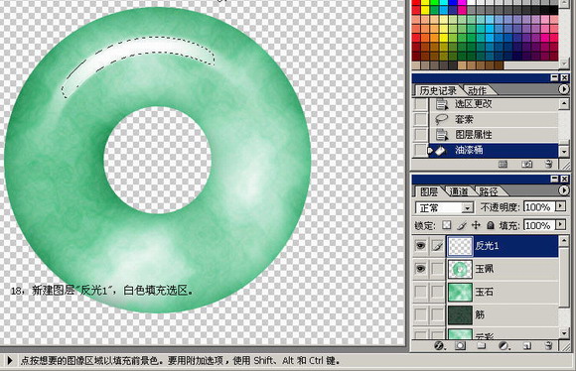Image resolution: width=576 pixels, height=371 pixels.
Task: Select the 玉石 layer name
Action: pyautogui.click(x=485, y=292)
